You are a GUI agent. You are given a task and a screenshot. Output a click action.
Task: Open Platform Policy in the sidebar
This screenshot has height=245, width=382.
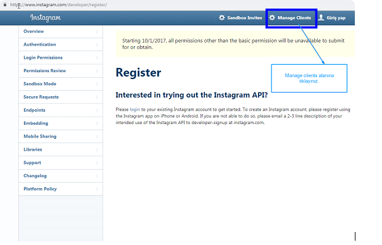[60, 189]
